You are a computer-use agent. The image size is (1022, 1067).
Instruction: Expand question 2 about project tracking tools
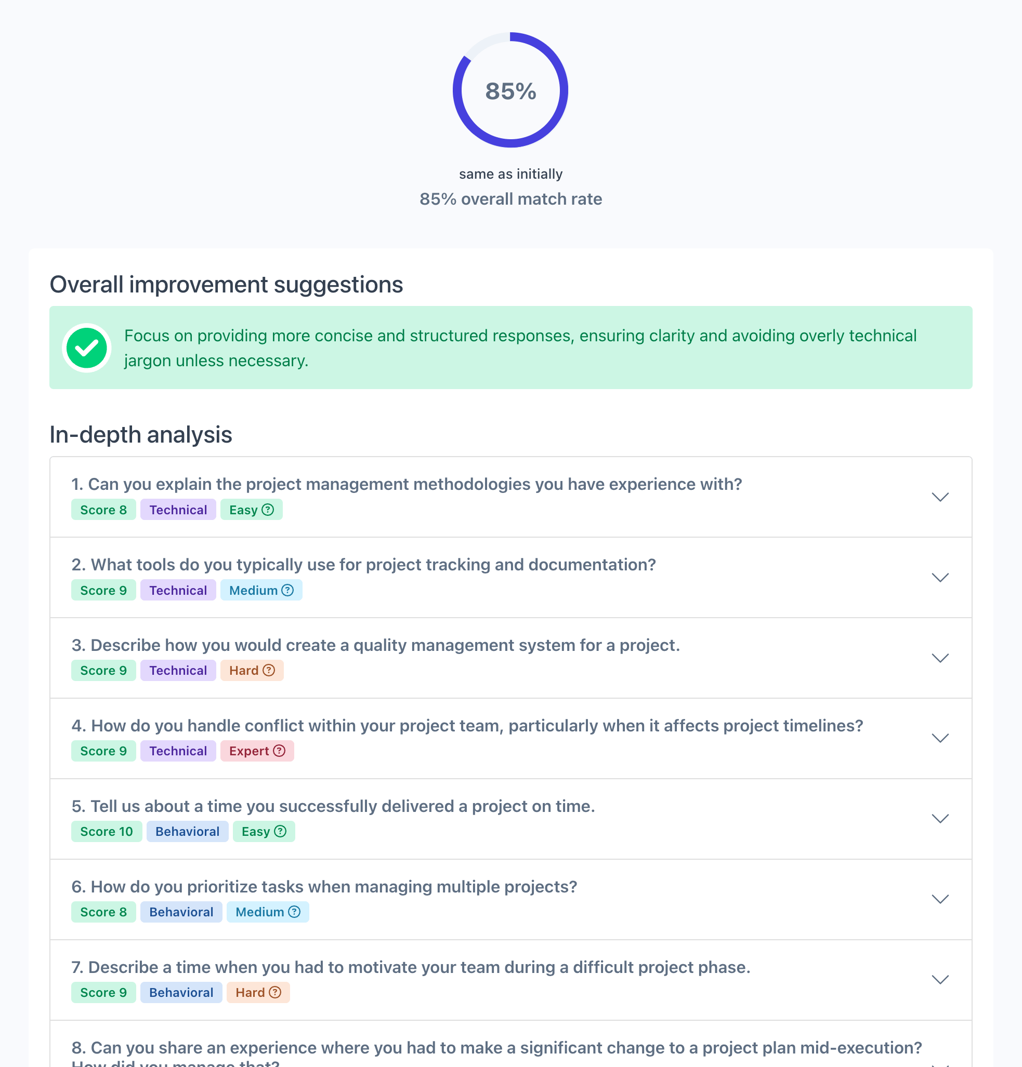(x=940, y=577)
